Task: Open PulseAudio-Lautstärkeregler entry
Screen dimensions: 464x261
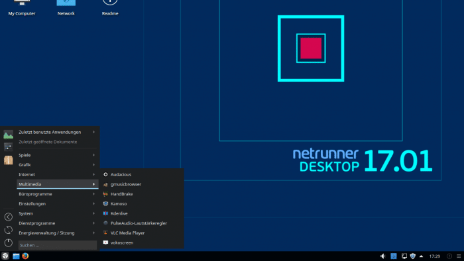Action: (x=142, y=223)
